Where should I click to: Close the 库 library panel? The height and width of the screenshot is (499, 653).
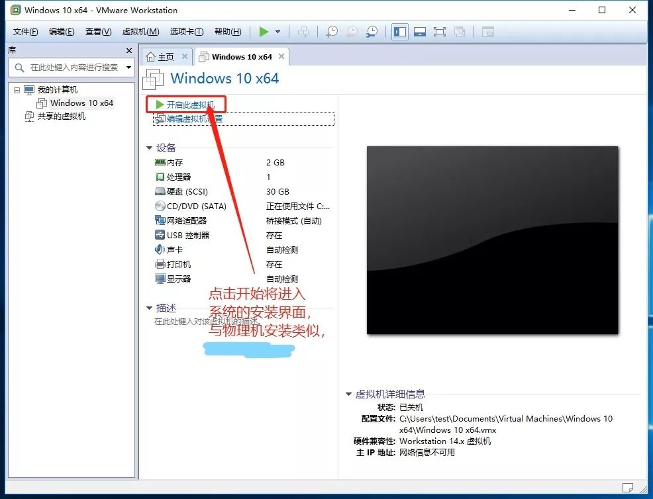(x=129, y=50)
